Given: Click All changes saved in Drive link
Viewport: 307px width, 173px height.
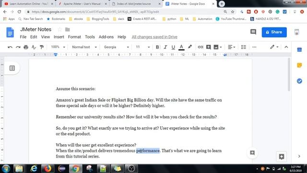Looking at the screenshot, I should click(154, 37).
